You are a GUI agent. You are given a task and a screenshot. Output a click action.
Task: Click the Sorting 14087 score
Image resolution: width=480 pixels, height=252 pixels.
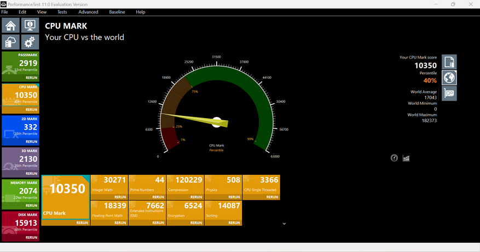coord(229,206)
